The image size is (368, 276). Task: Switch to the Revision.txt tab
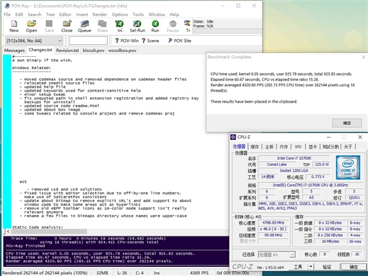click(x=67, y=50)
